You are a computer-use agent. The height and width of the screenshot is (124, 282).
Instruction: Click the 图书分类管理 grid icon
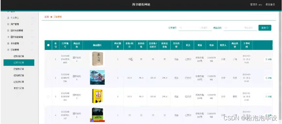8,30
